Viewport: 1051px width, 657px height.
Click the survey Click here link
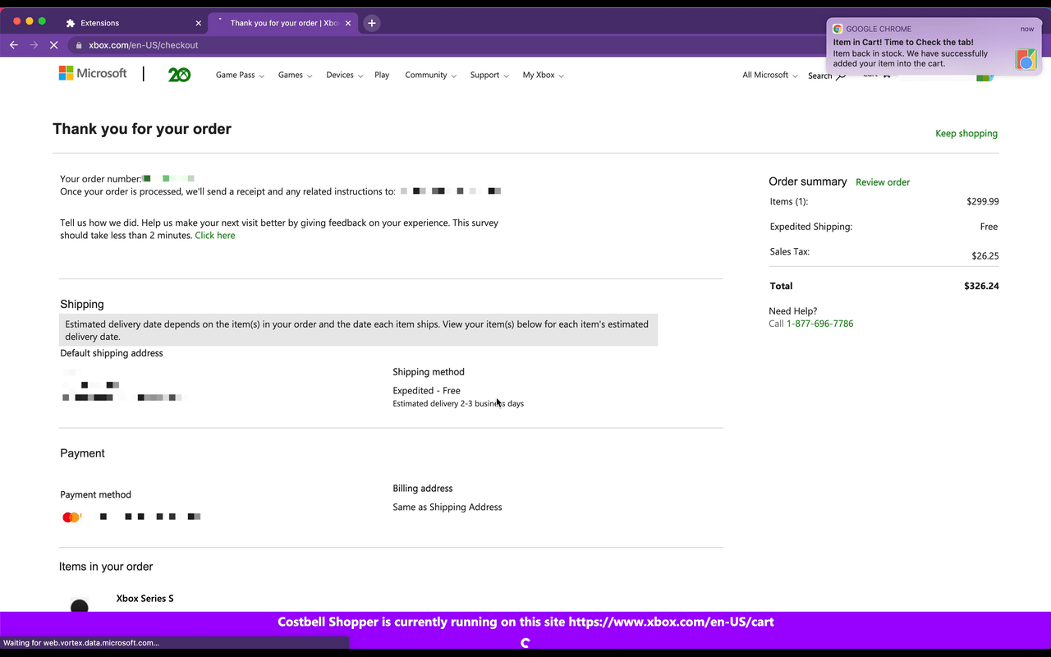[215, 235]
